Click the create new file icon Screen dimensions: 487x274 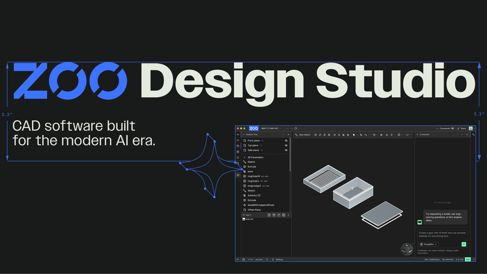pyautogui.click(x=269, y=215)
